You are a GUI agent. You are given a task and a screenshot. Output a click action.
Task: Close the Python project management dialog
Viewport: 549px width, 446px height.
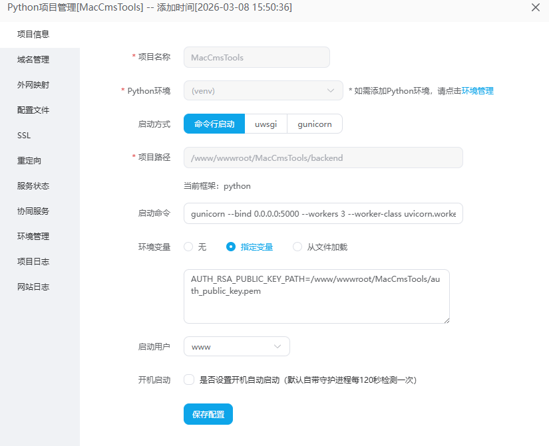[535, 7]
